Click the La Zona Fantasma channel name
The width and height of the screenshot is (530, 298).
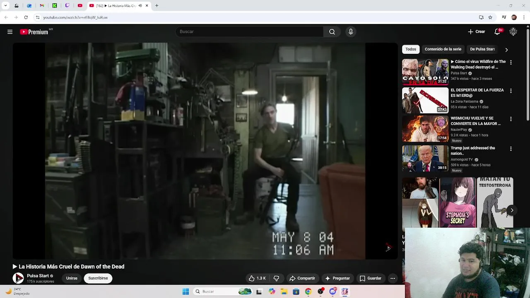point(464,101)
